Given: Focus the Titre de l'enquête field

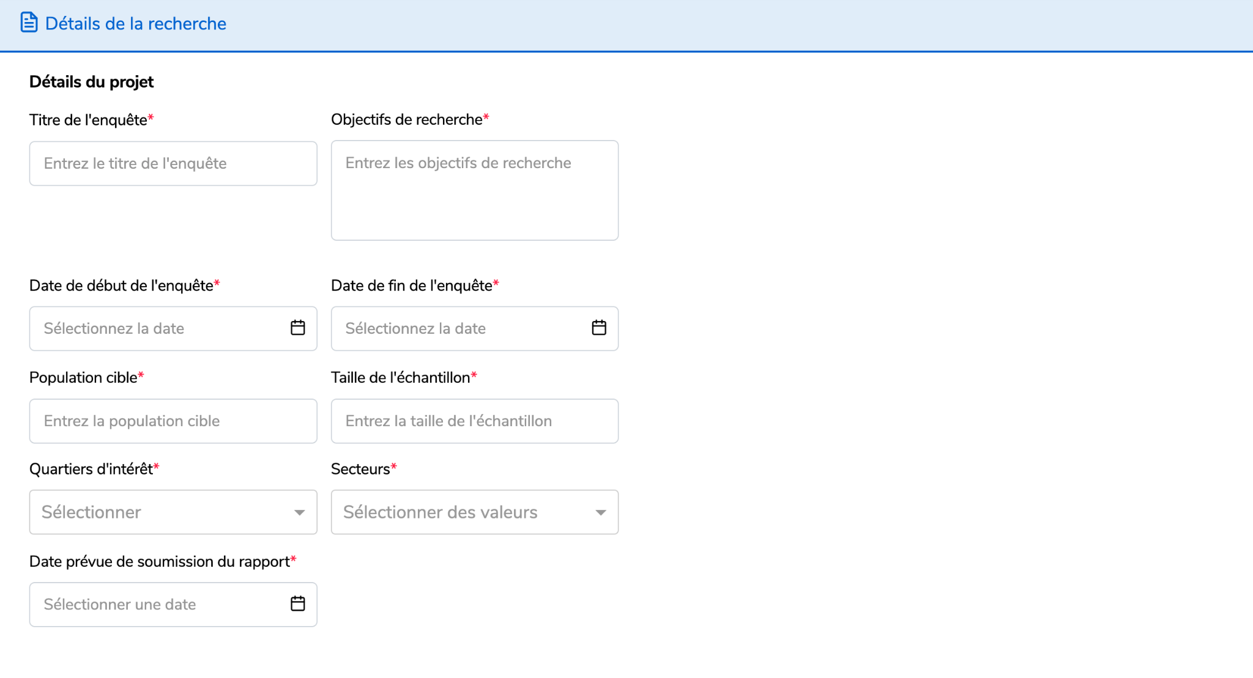Looking at the screenshot, I should (x=173, y=164).
